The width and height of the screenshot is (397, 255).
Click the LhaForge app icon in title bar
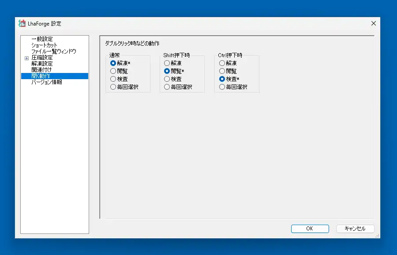click(x=22, y=23)
